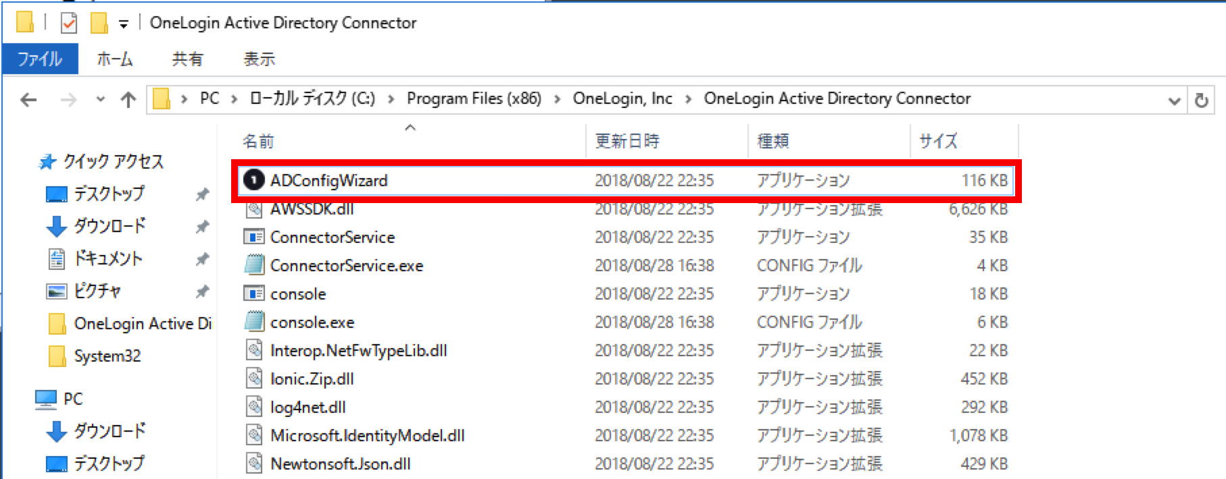
Task: Click the Forward navigation arrow
Action: pyautogui.click(x=68, y=101)
